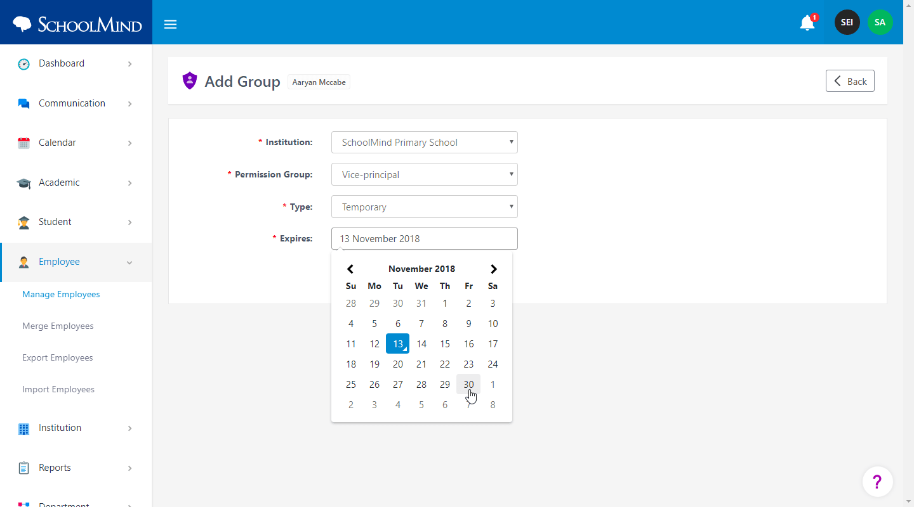Viewport: 914px width, 507px height.
Task: Click the SEI avatar circle
Action: pos(847,22)
